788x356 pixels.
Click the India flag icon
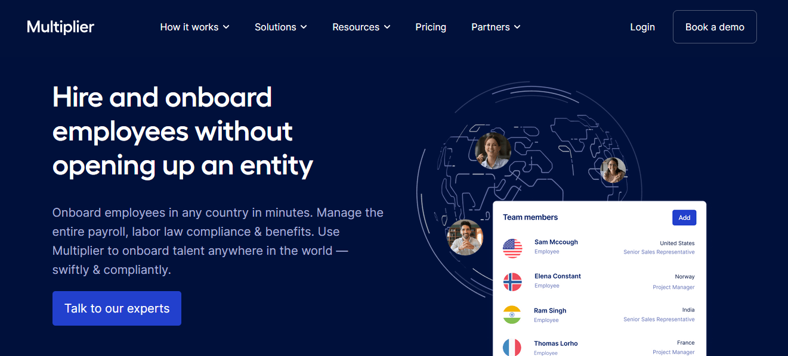512,315
